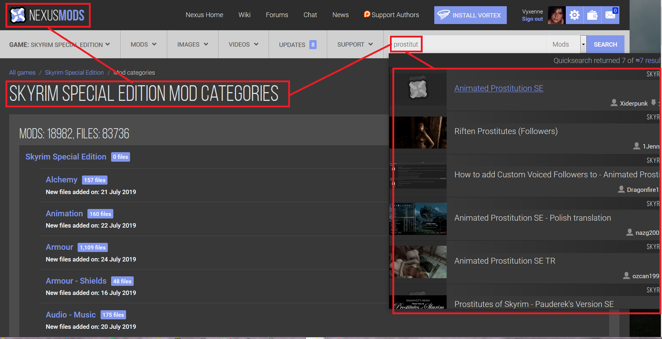Open the Armour category
662x339 pixels.
click(x=59, y=247)
